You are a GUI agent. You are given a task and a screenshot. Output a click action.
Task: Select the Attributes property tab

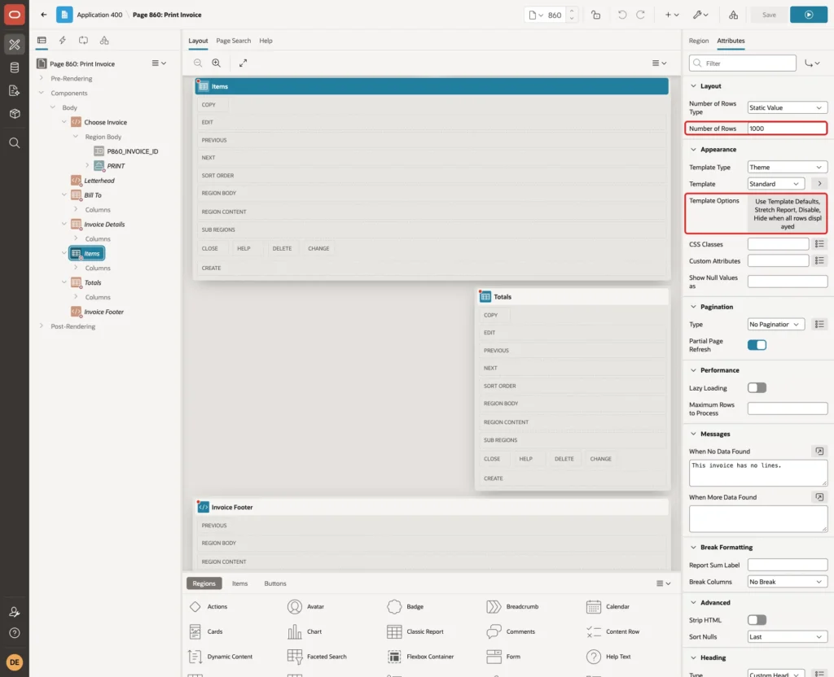point(731,41)
